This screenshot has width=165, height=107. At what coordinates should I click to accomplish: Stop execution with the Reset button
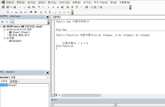click(58, 7)
